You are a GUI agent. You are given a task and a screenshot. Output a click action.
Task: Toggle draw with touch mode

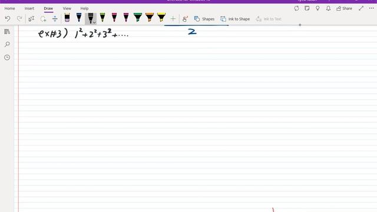pyautogui.click(x=185, y=19)
